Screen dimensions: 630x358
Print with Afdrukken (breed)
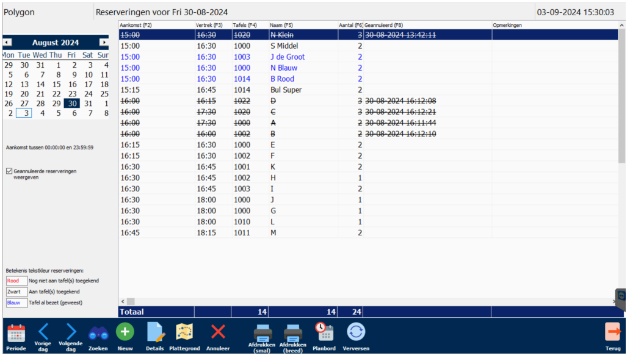click(293, 338)
